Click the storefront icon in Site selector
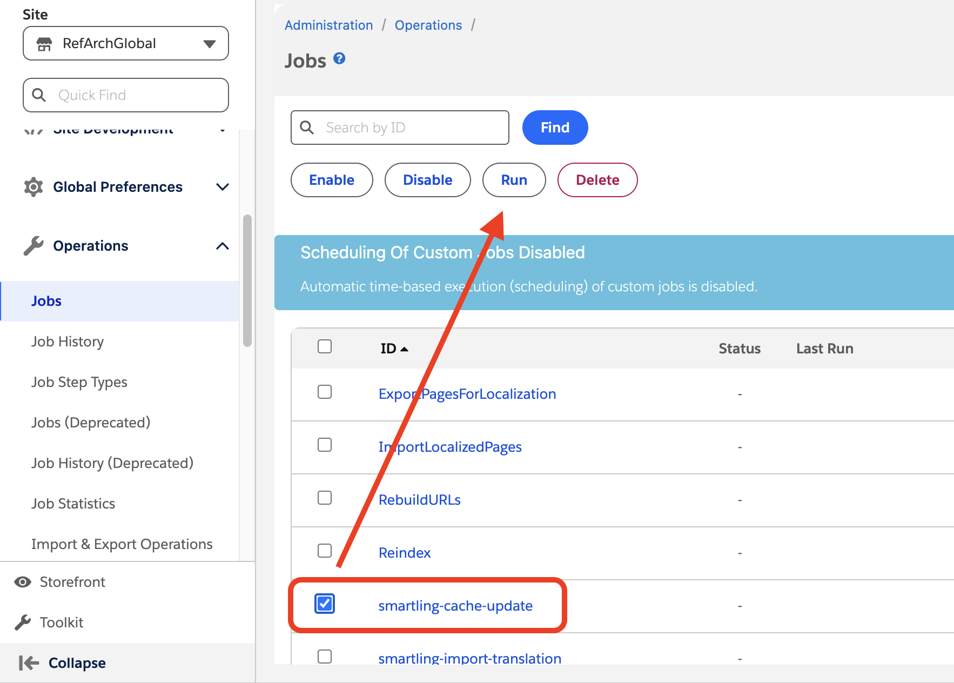Image resolution: width=954 pixels, height=683 pixels. coord(44,44)
